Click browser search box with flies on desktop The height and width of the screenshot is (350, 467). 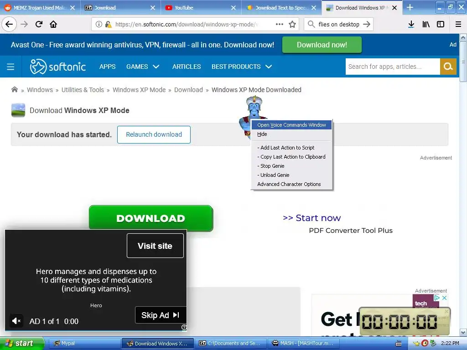[x=338, y=25]
